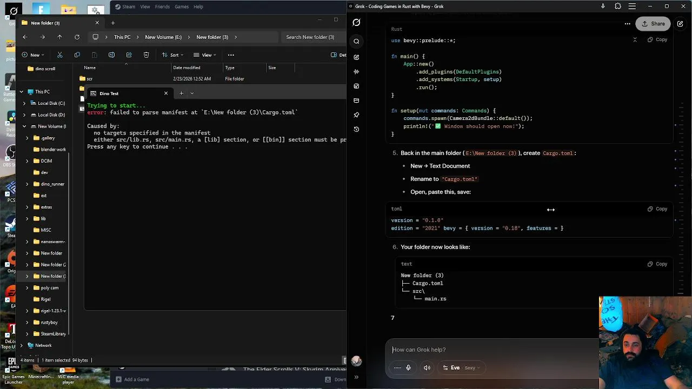Click 'Add a Game' in Steam
This screenshot has height=389, width=692.
tap(132, 379)
